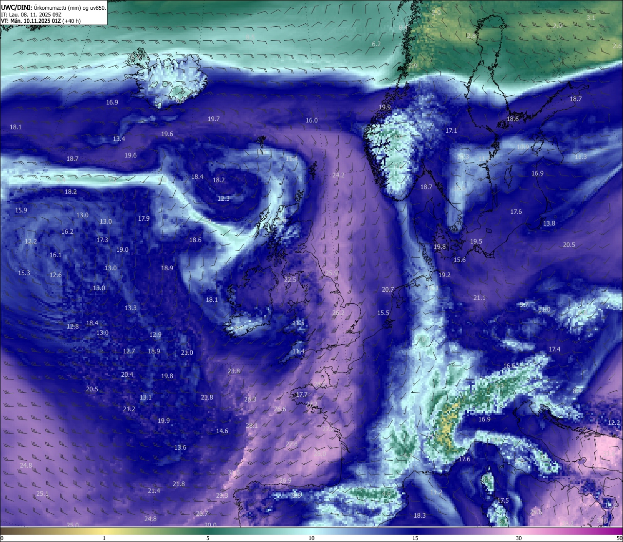Click the 21.4 value label
The width and height of the screenshot is (623, 542).
coord(154,490)
